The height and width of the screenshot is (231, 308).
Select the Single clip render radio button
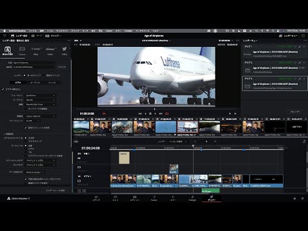click(24, 75)
